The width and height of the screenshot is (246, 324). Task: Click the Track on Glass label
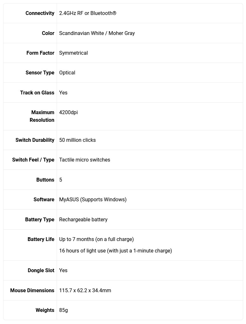(x=37, y=93)
